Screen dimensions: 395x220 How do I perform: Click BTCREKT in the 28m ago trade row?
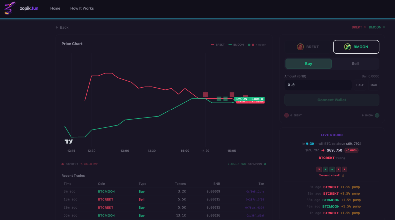point(105,208)
